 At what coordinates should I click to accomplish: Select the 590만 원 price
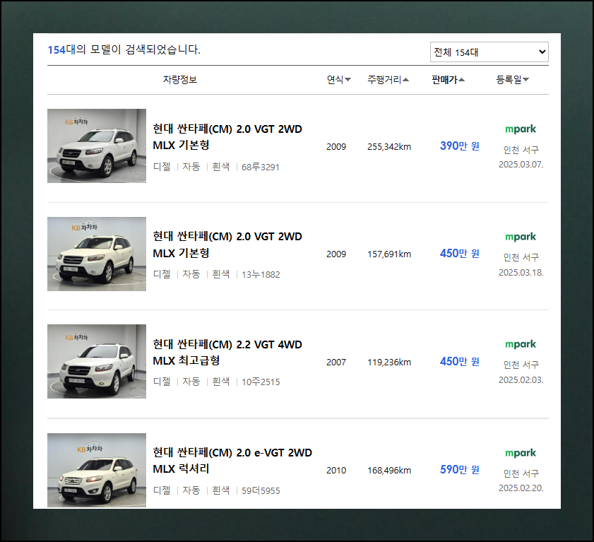[x=460, y=470]
